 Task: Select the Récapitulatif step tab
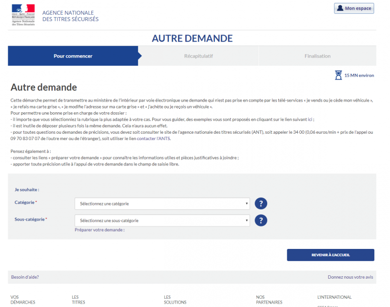[198, 56]
